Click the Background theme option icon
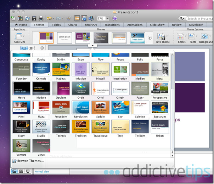214x184 pixels. 204,36
